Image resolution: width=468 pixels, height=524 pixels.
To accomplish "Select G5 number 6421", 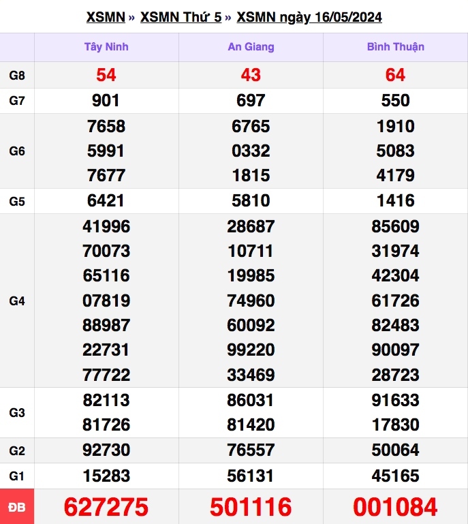I will [x=106, y=201].
